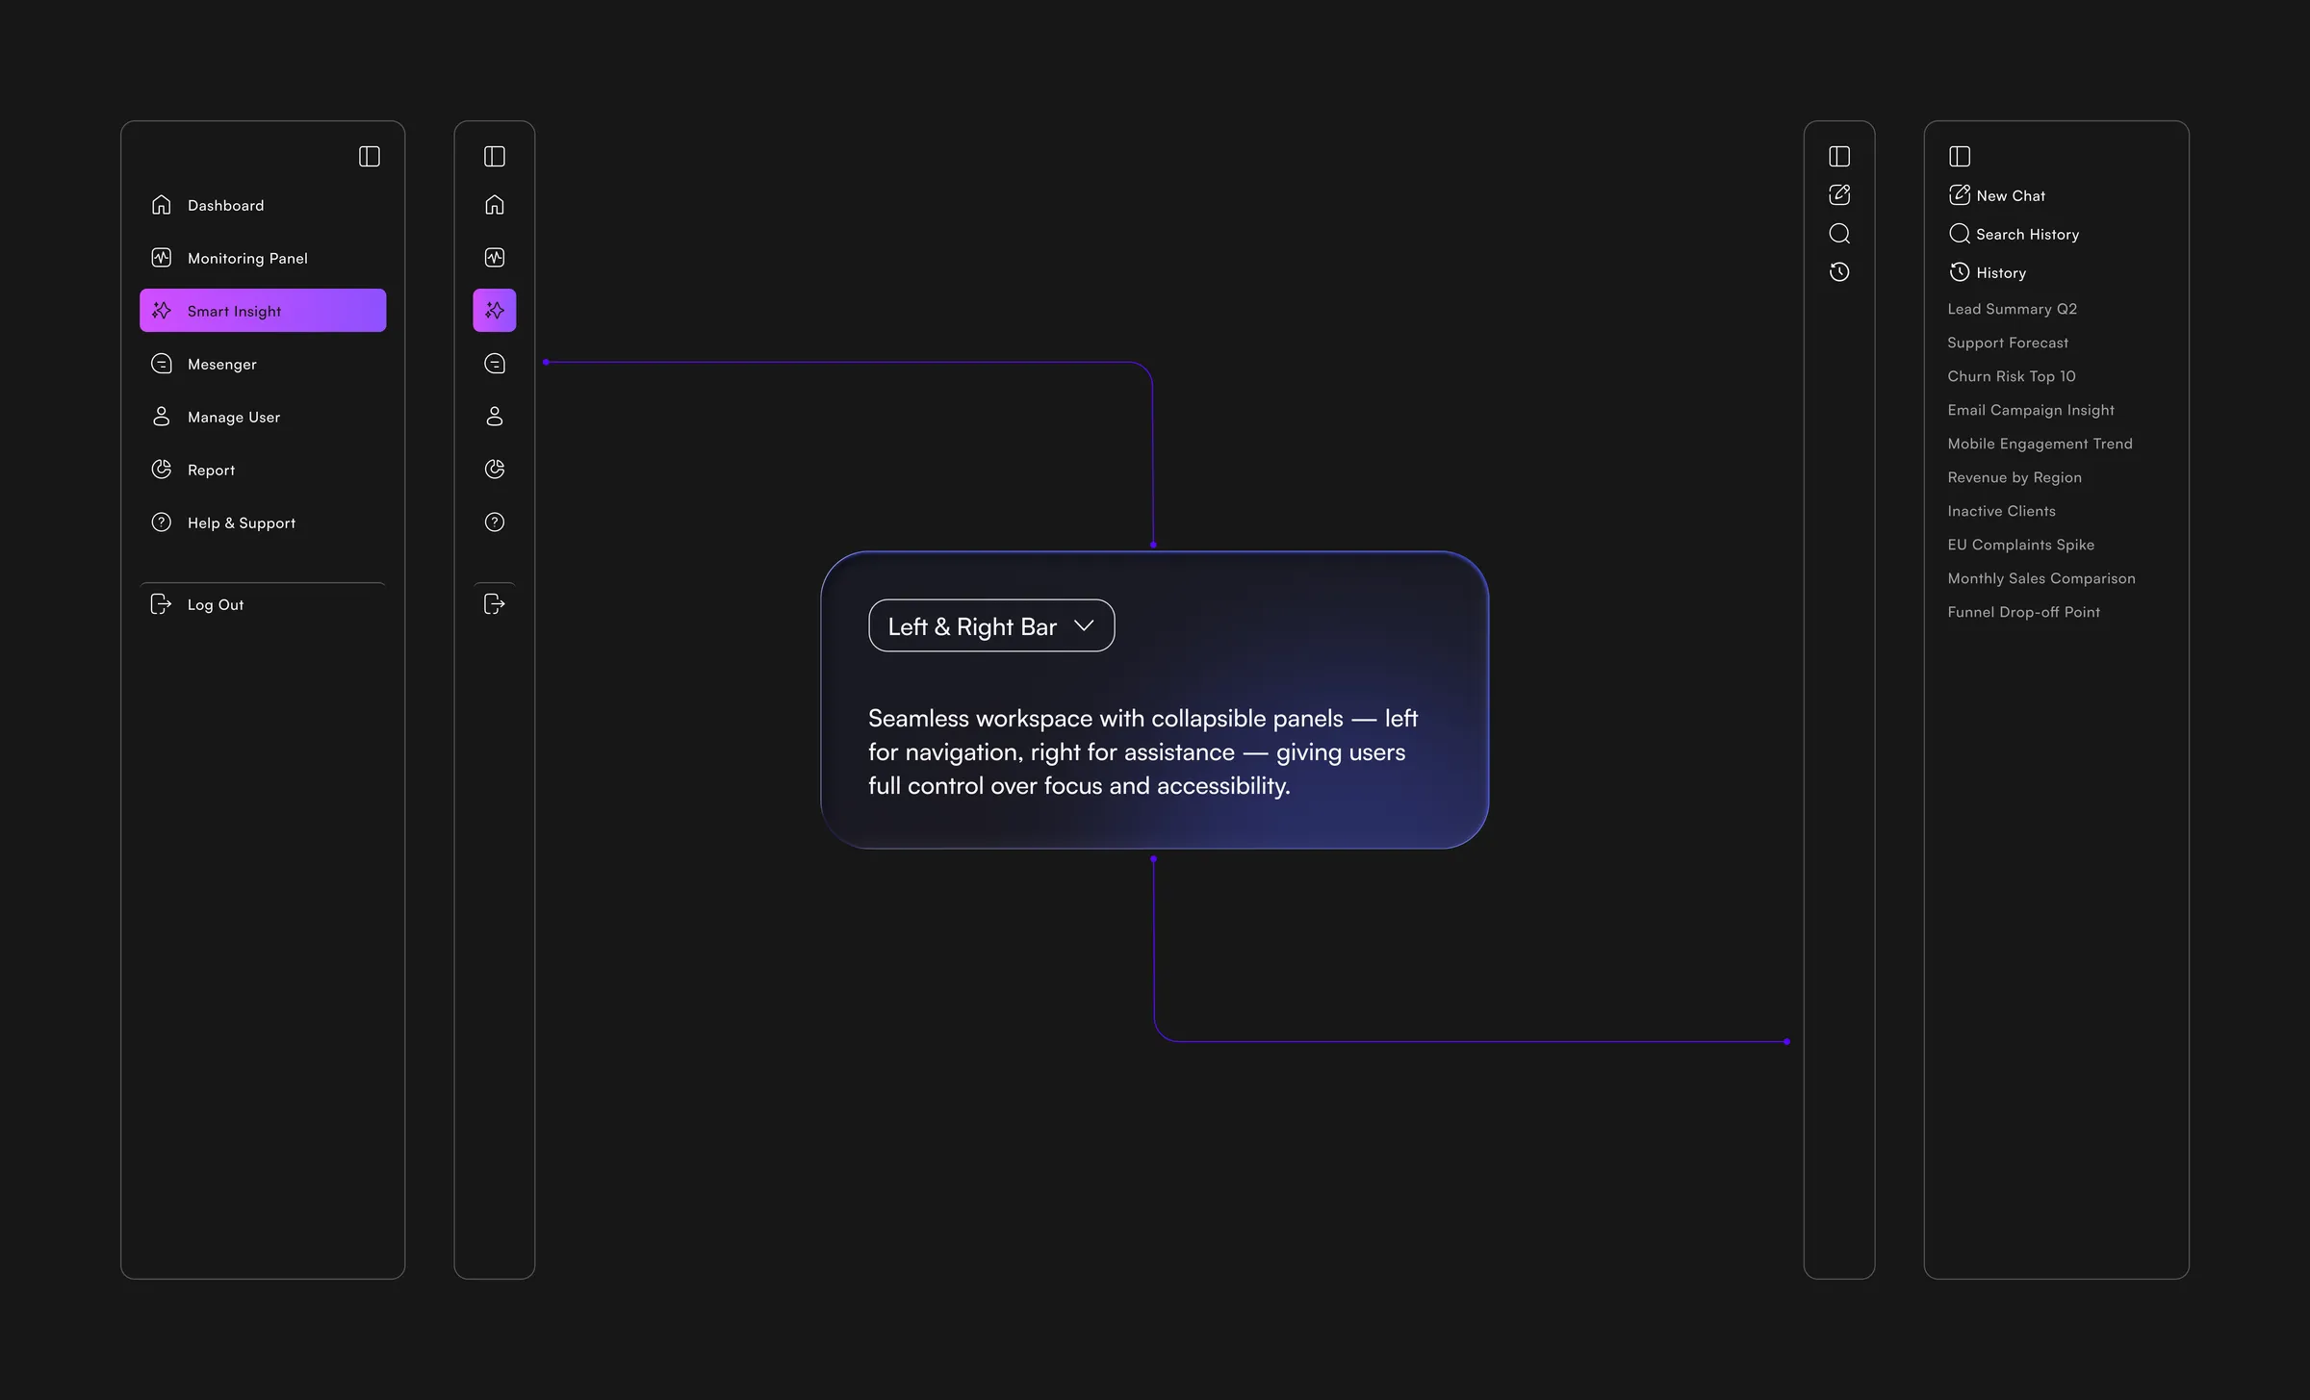Open Search History in right panel
Image resolution: width=2310 pixels, height=1400 pixels.
pyautogui.click(x=2014, y=234)
